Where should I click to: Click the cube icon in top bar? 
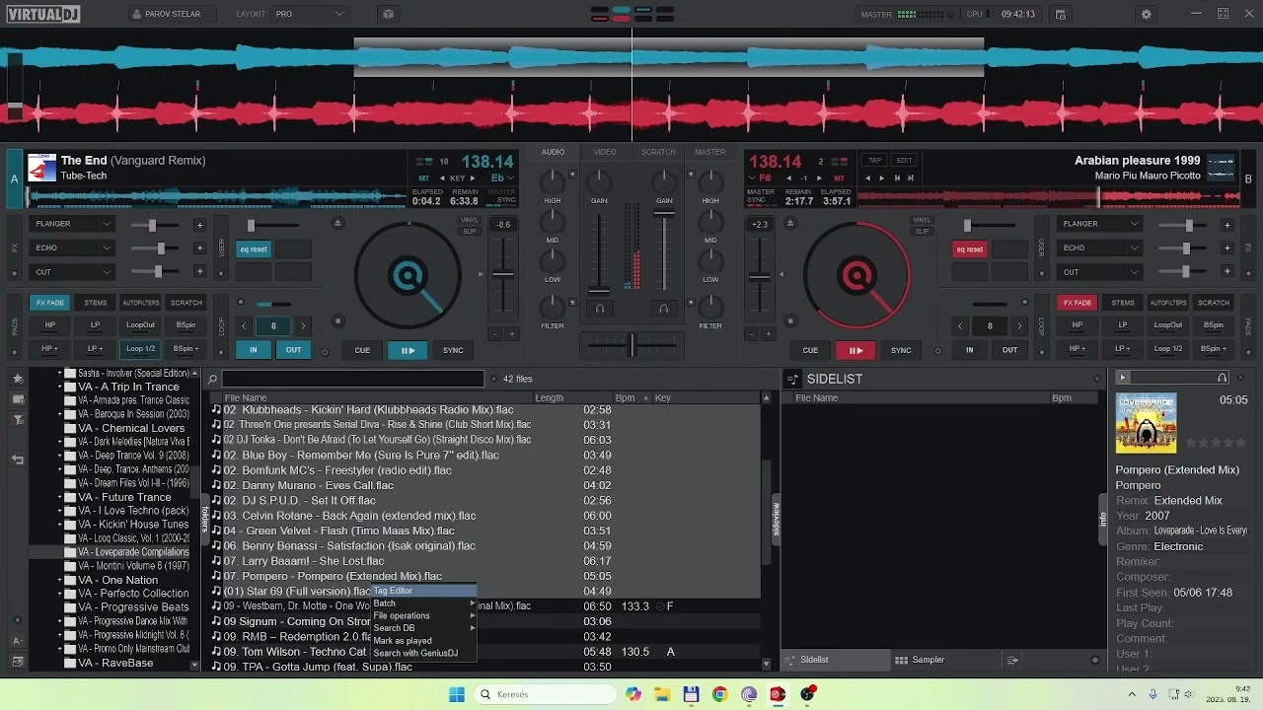[388, 14]
